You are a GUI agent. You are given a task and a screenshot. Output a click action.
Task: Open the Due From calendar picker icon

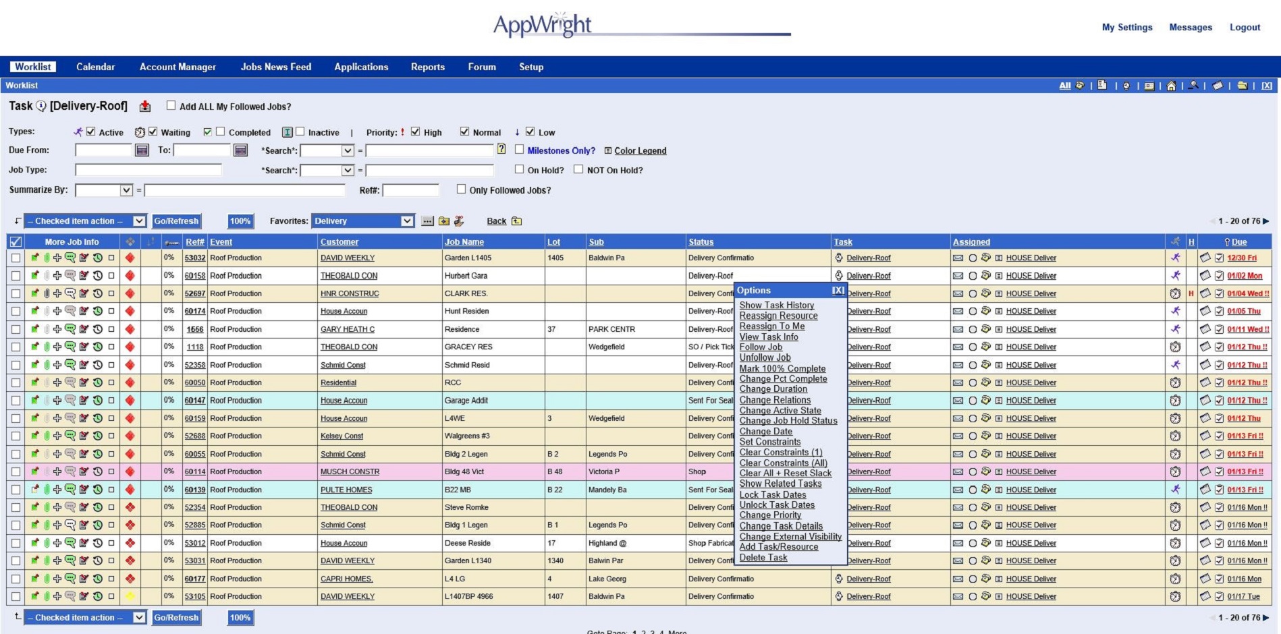(x=142, y=150)
